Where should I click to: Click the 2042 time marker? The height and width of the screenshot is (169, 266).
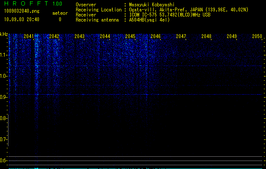pos(54,36)
